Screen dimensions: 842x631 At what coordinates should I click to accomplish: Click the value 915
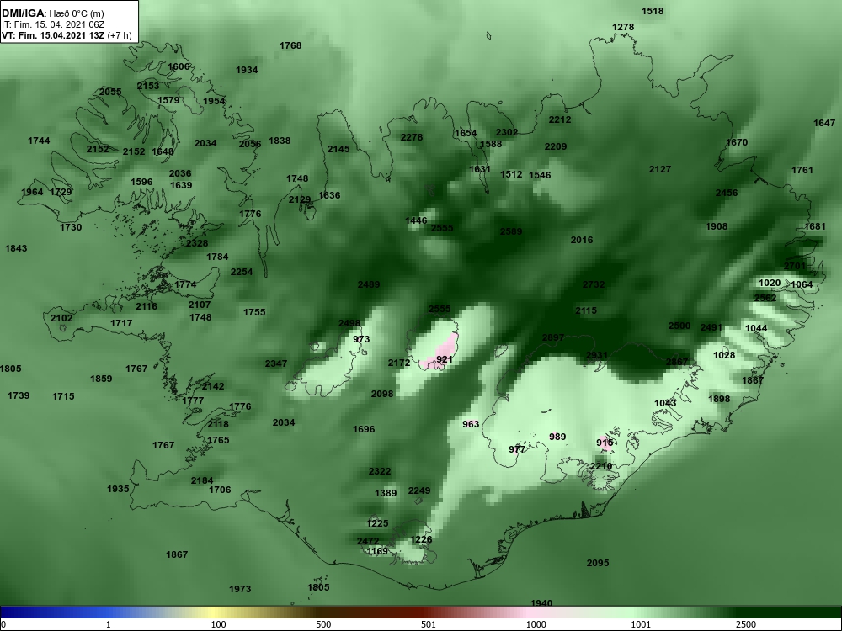coord(605,443)
